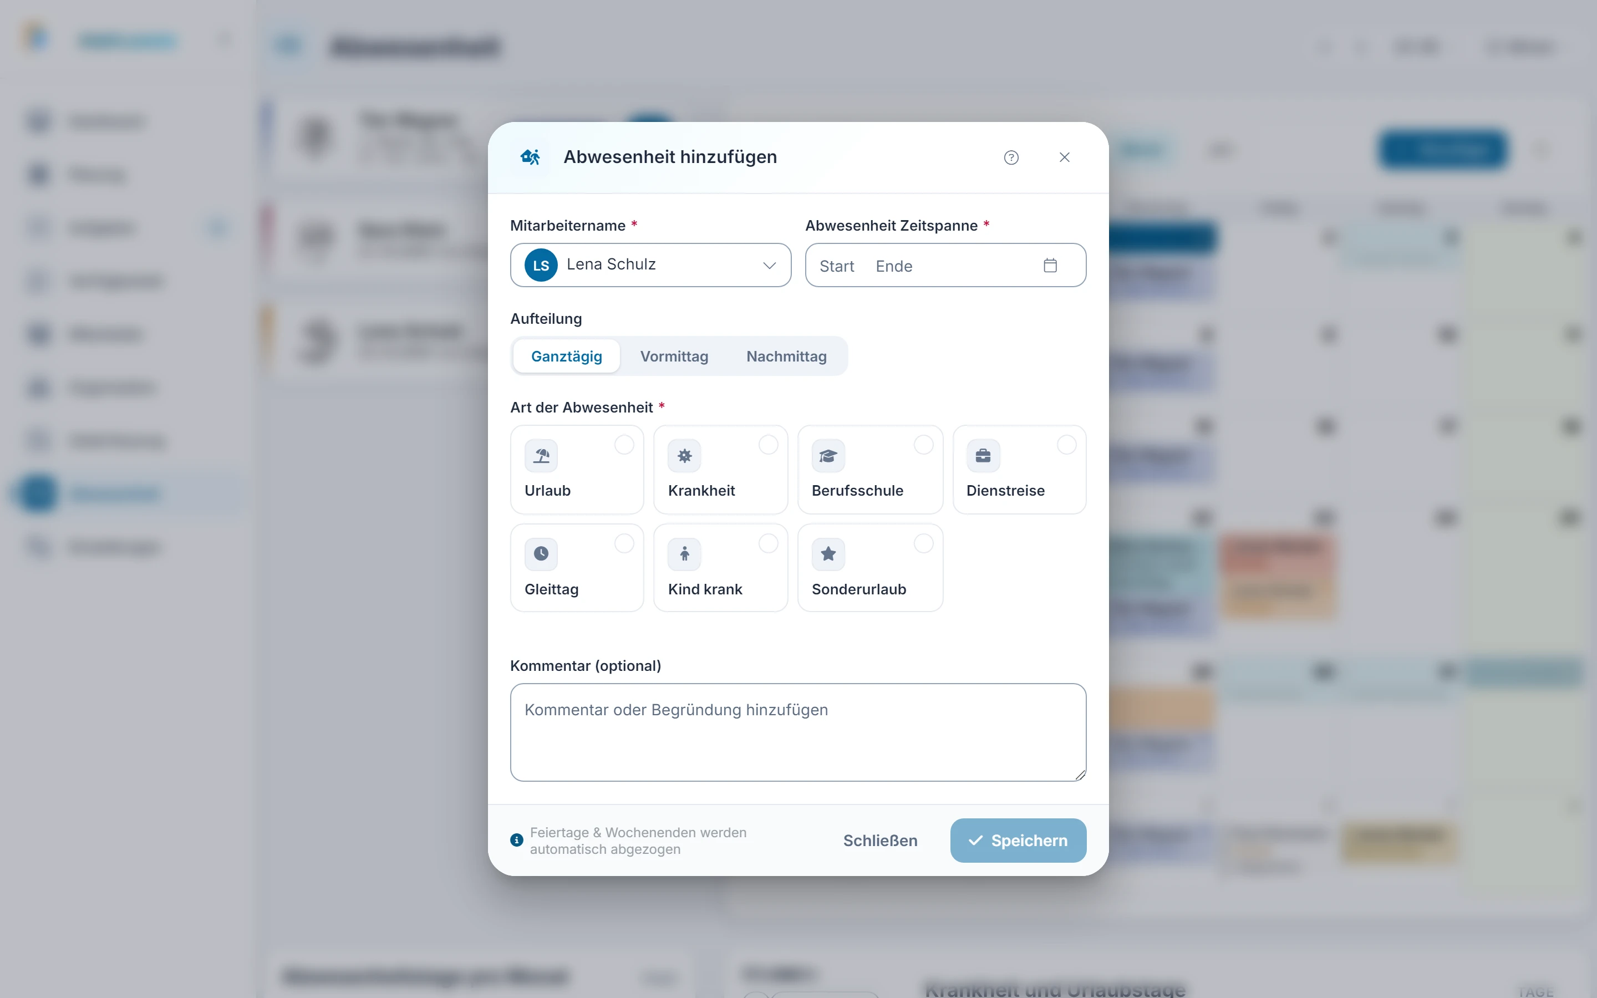1597x998 pixels.
Task: Switch to the Nachmittag tab
Action: 786,357
